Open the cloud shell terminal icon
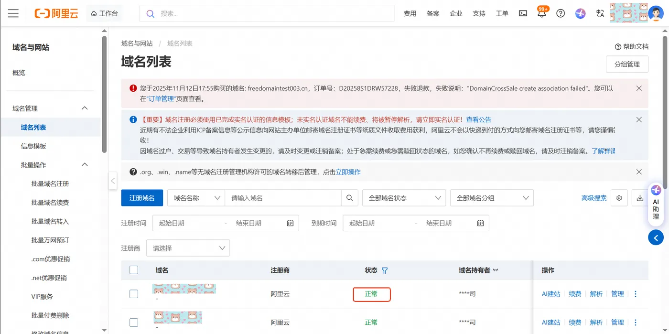 point(523,13)
